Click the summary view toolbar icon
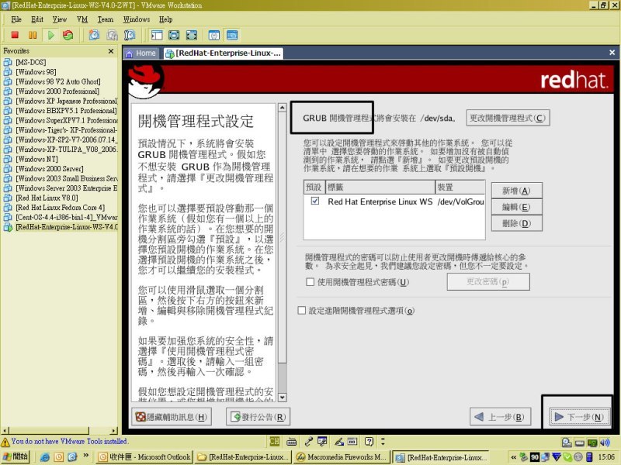 click(x=214, y=35)
